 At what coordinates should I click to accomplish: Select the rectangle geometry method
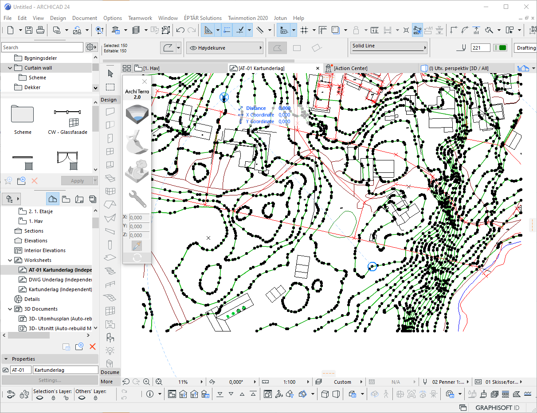click(x=297, y=47)
